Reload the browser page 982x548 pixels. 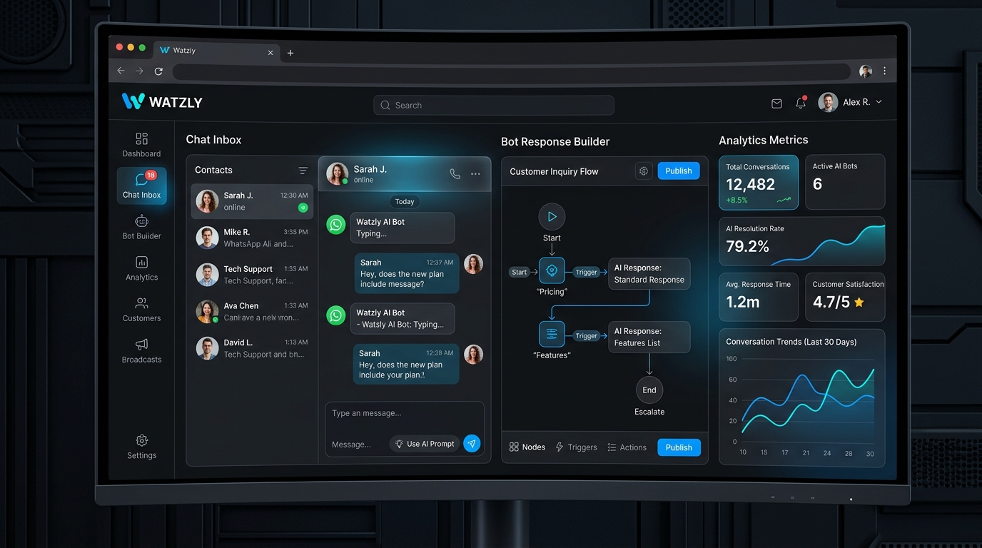(x=158, y=71)
